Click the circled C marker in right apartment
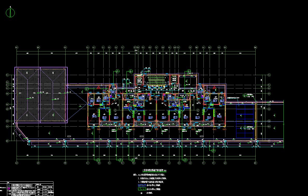Screen dimensions: 308x196 click(x=198, y=110)
